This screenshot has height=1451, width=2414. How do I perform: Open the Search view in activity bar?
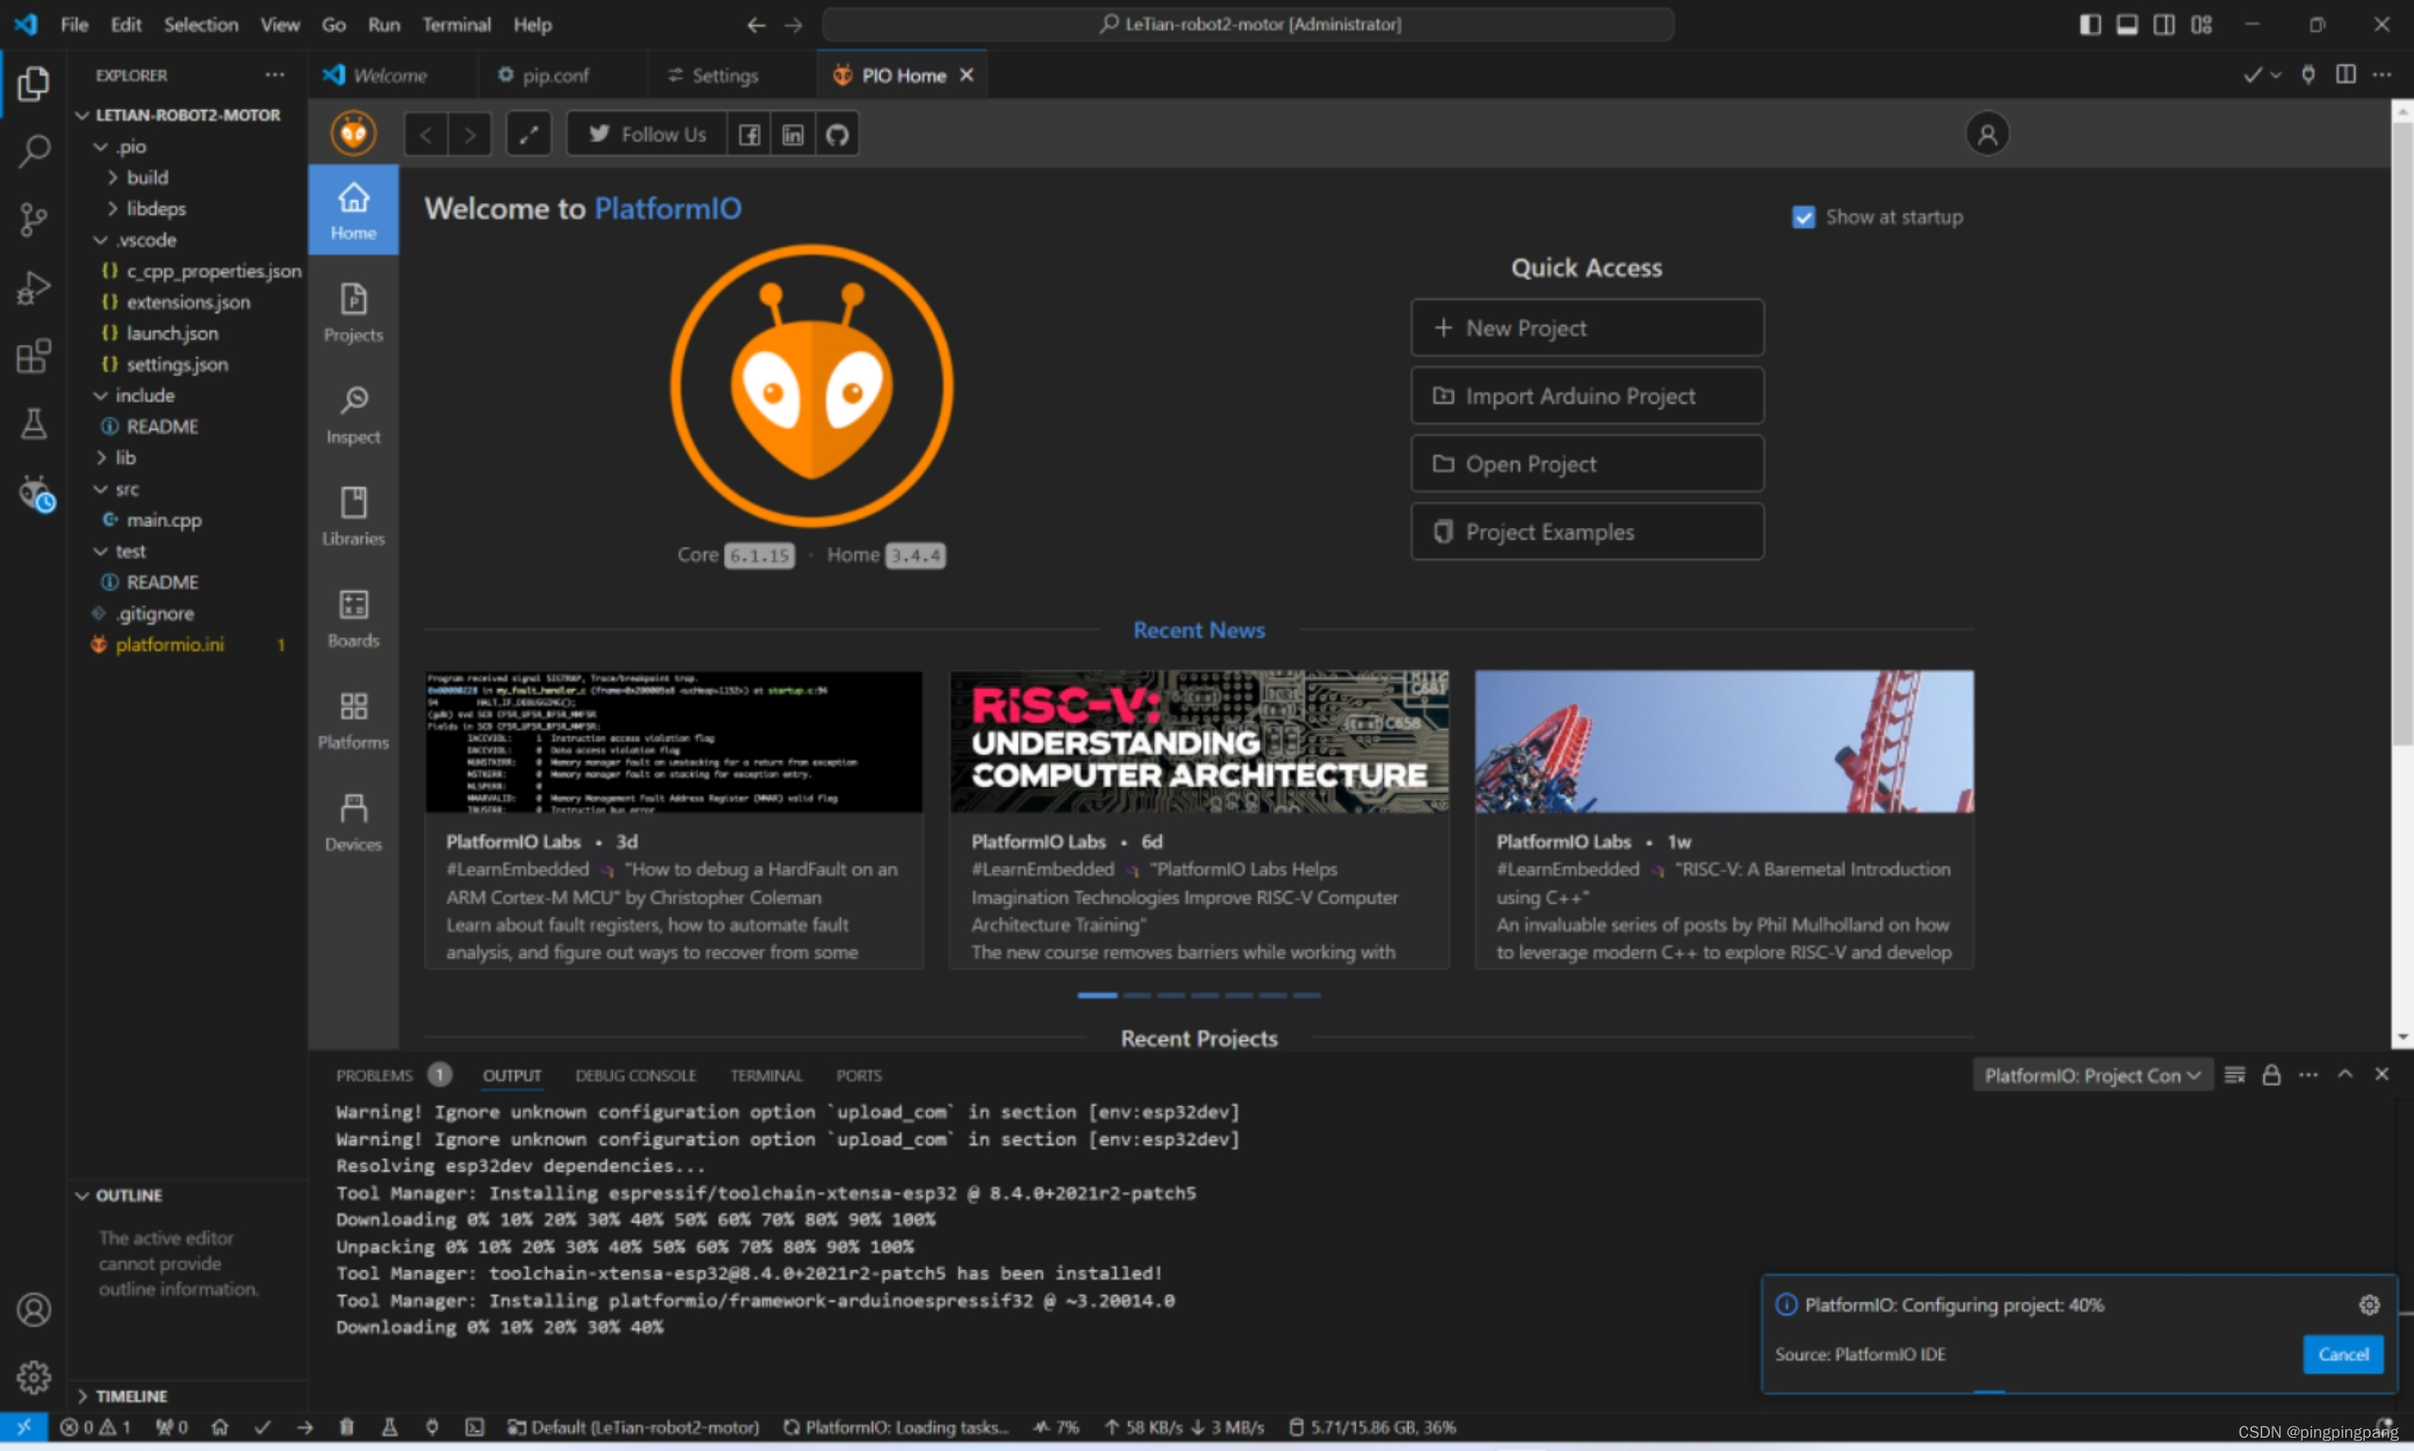pos(33,151)
